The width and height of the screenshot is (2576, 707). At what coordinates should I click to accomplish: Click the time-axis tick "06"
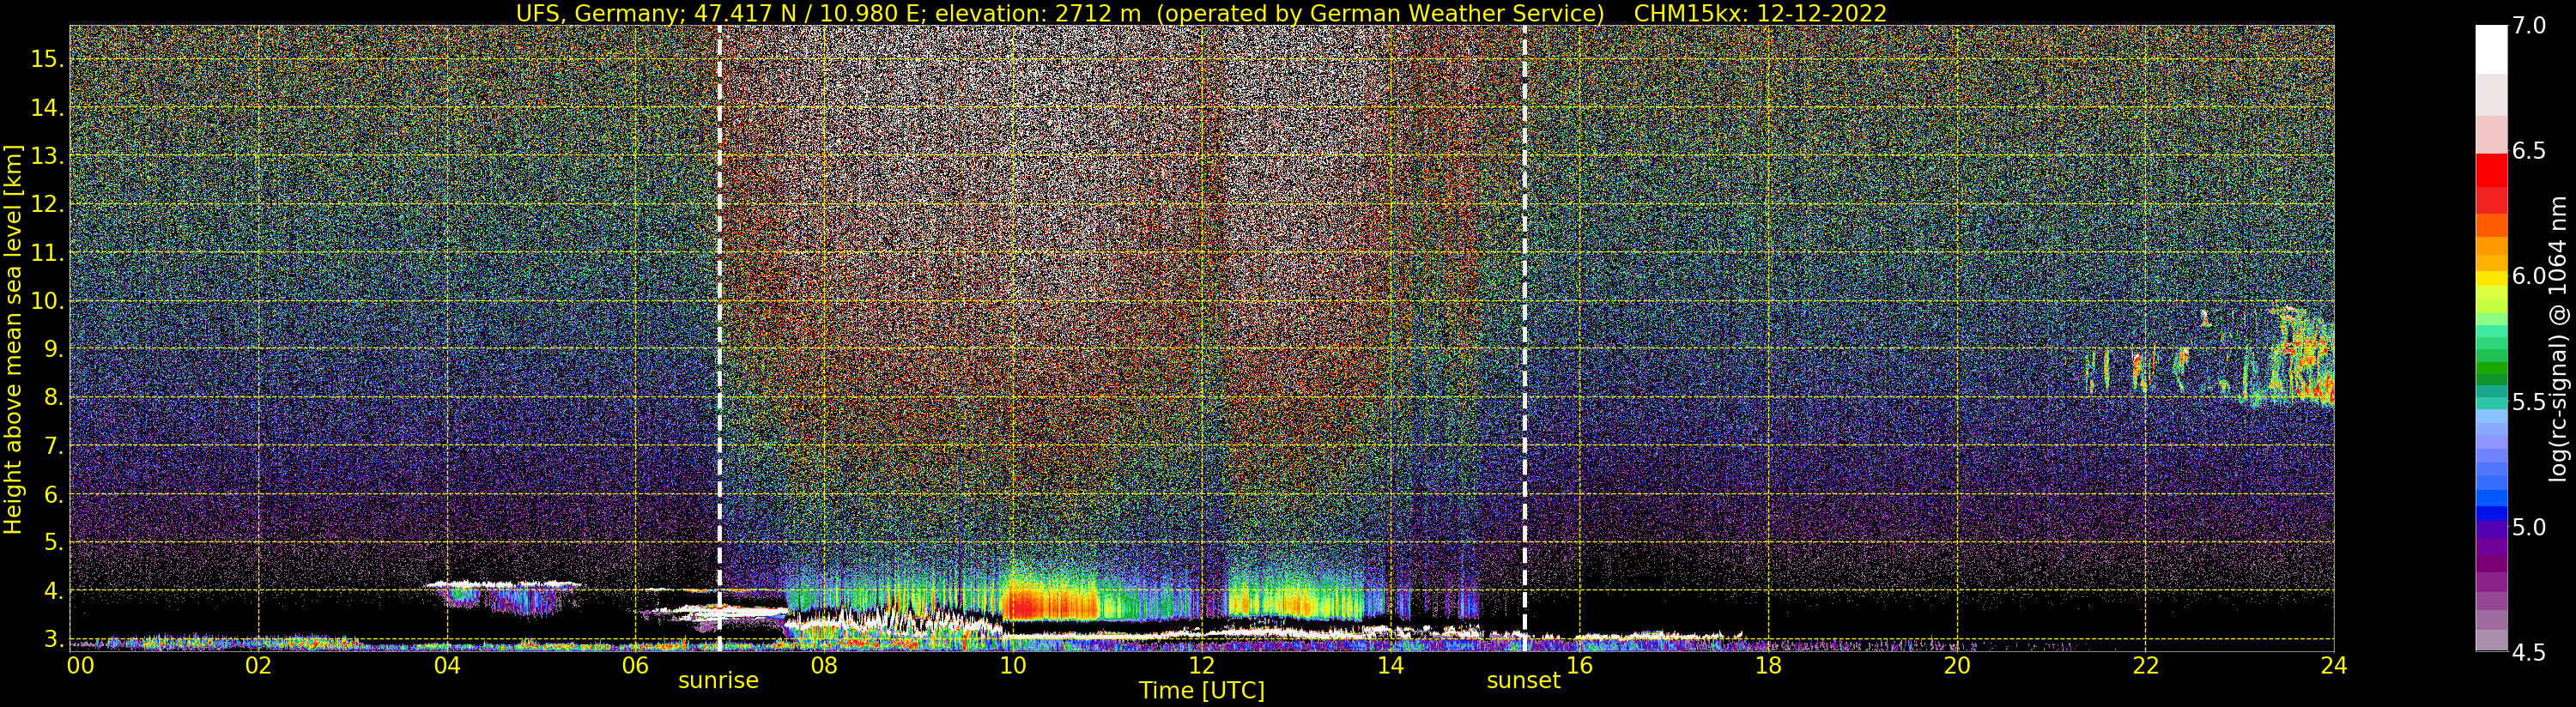(x=635, y=664)
